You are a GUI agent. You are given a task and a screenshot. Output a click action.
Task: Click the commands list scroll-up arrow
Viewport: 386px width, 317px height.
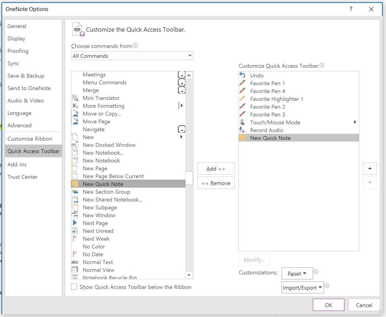(x=189, y=75)
